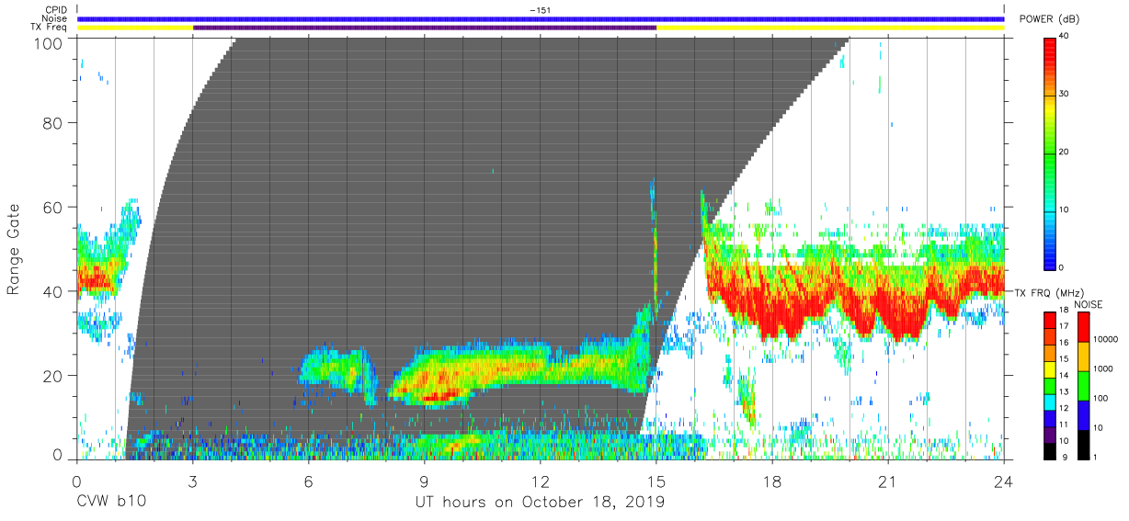
Task: Click the '24' hour x-axis tick label
Action: pos(1003,481)
